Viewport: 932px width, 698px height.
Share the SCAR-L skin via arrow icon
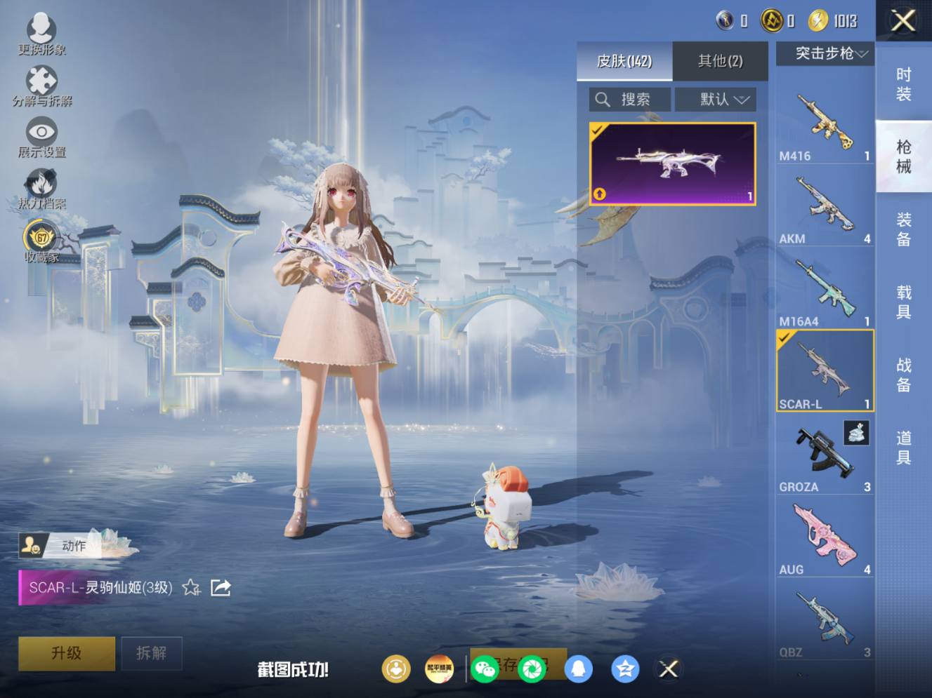point(221,587)
